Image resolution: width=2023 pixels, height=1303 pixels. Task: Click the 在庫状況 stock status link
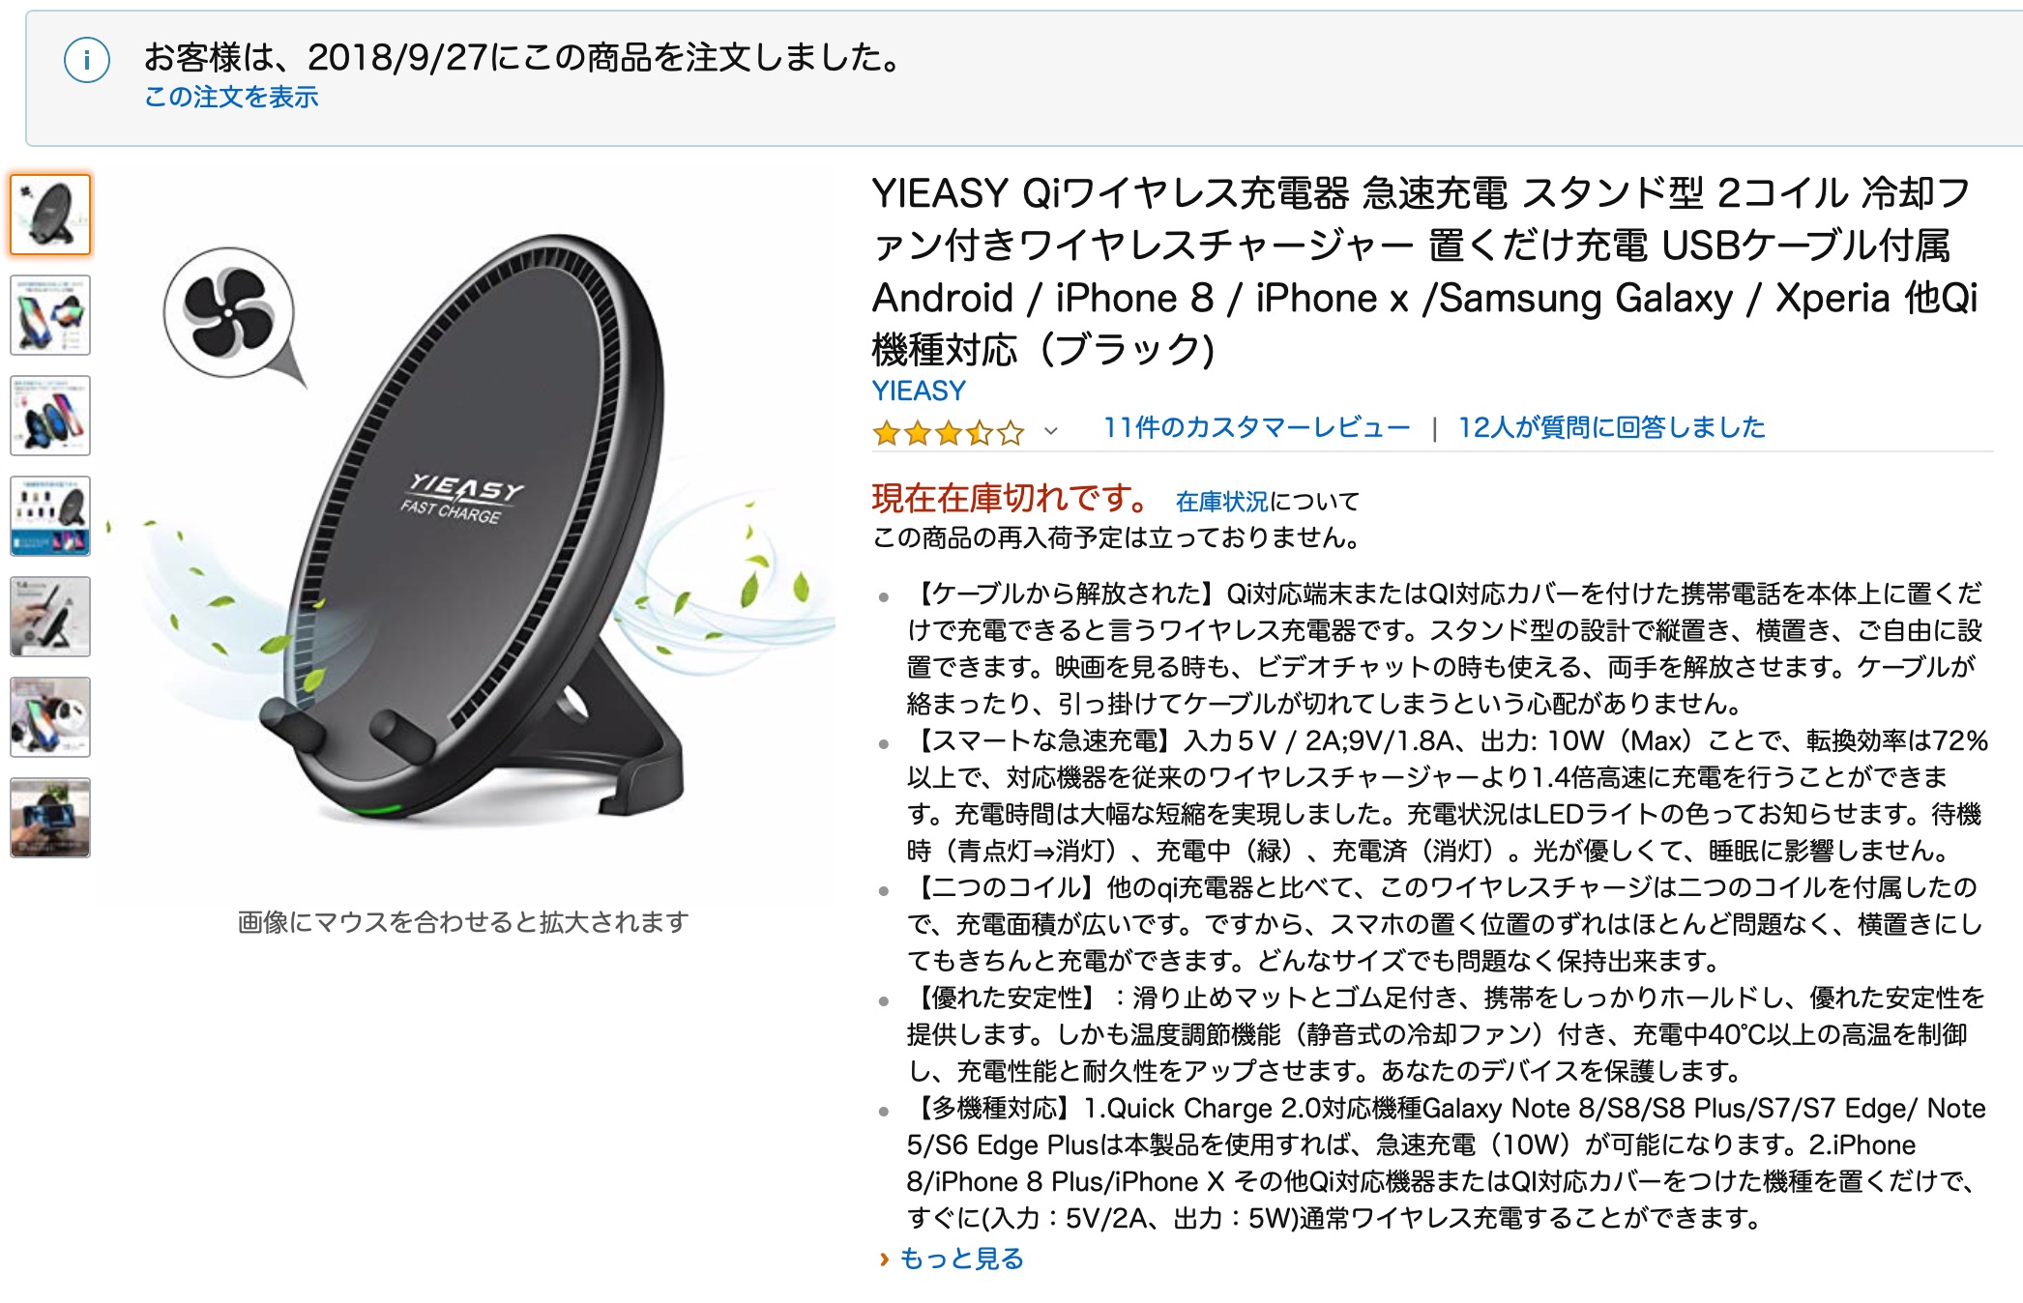pyautogui.click(x=1221, y=501)
